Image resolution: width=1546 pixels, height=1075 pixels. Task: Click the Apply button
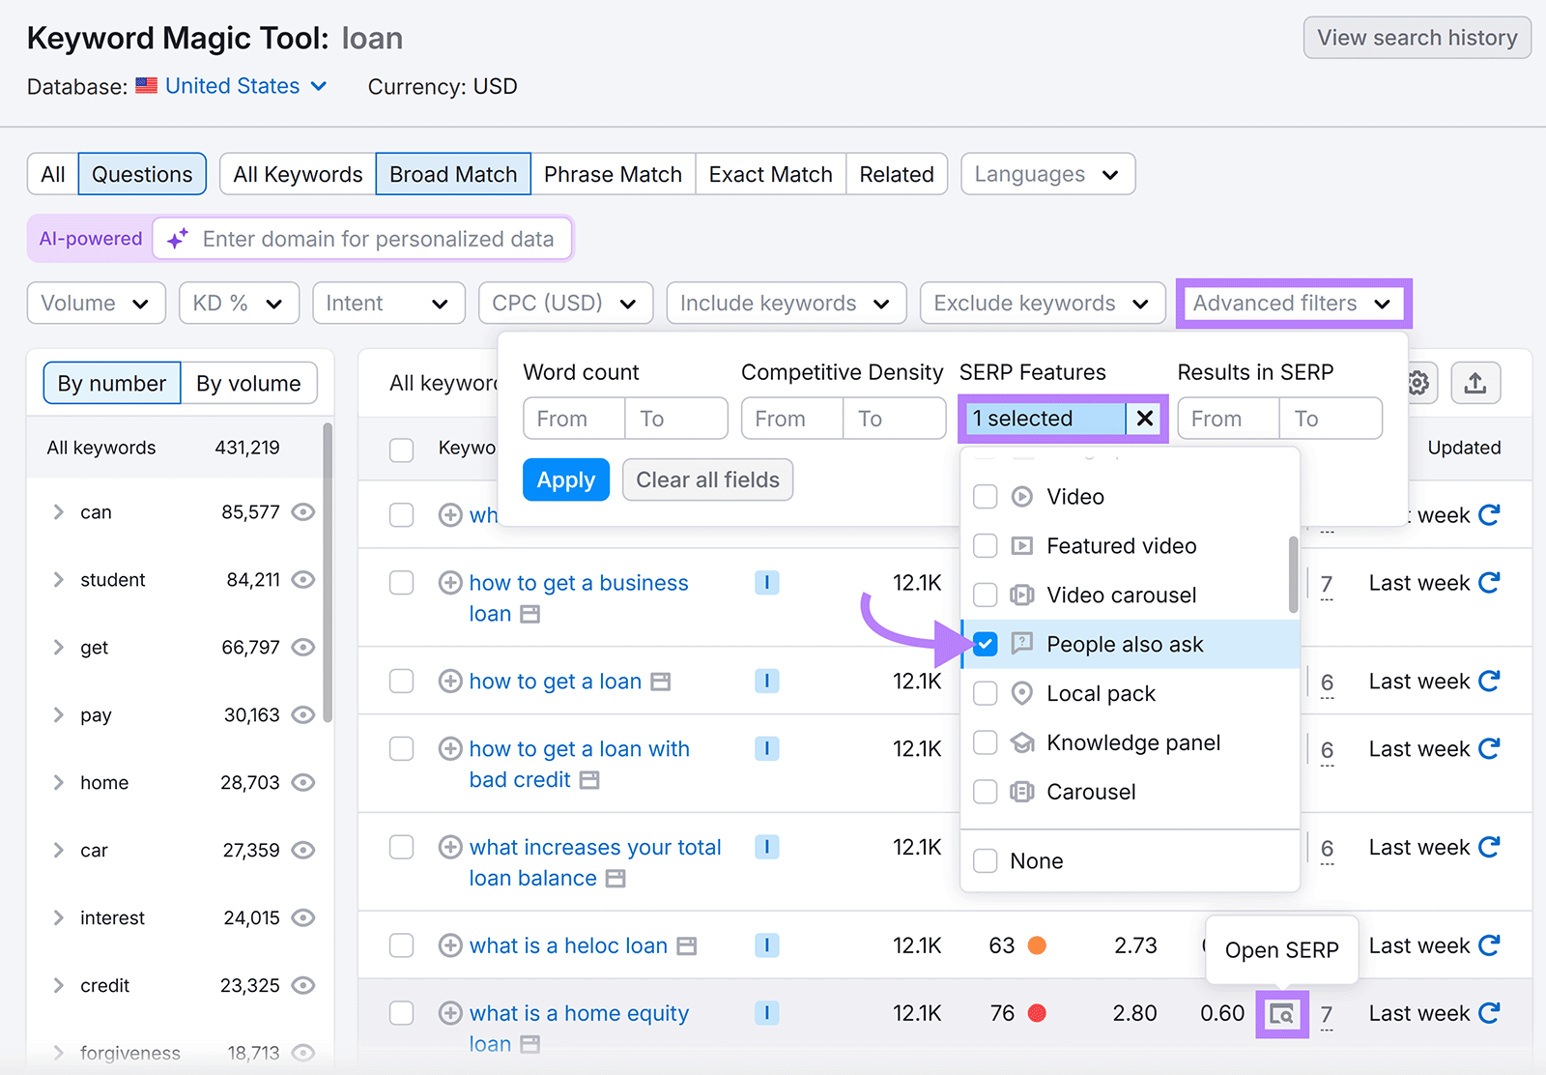pos(565,479)
